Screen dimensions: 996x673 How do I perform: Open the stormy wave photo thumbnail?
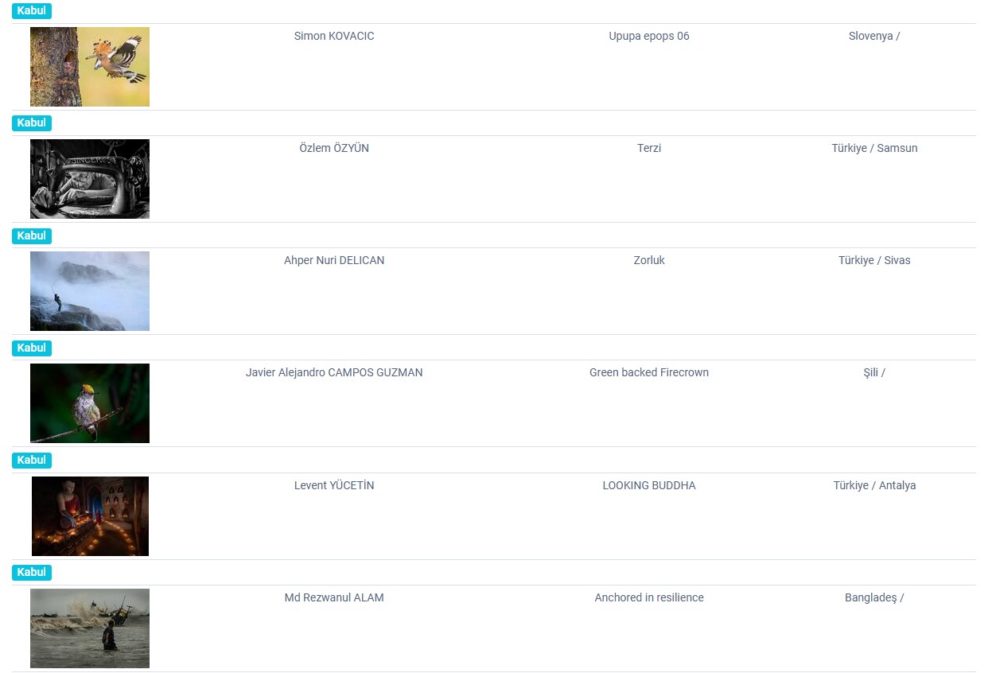point(90,628)
